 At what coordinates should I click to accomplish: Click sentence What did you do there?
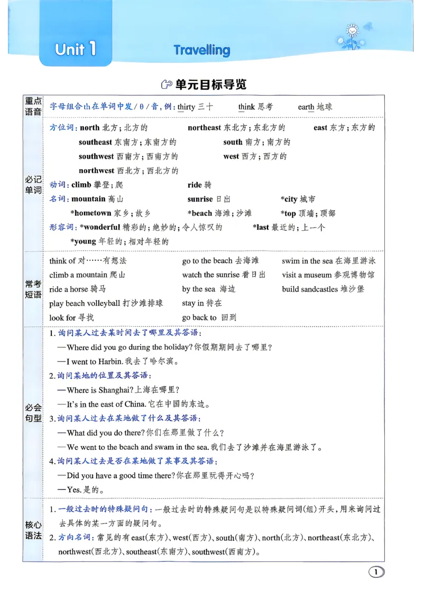click(x=141, y=433)
